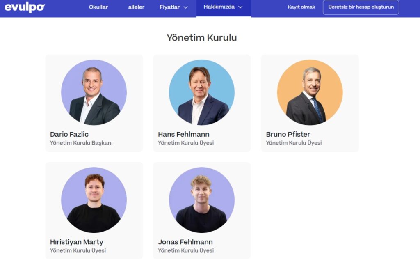Click the Hans Fehlmann name text

(184, 134)
